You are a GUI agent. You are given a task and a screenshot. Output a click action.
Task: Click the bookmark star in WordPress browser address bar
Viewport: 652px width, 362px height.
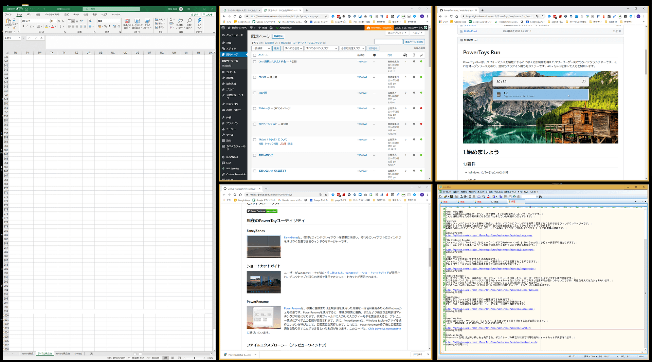click(x=326, y=16)
